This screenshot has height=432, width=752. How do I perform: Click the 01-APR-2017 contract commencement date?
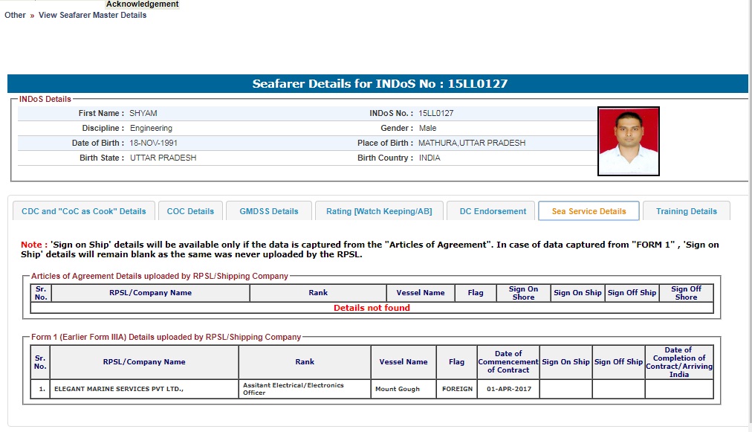[x=508, y=389]
